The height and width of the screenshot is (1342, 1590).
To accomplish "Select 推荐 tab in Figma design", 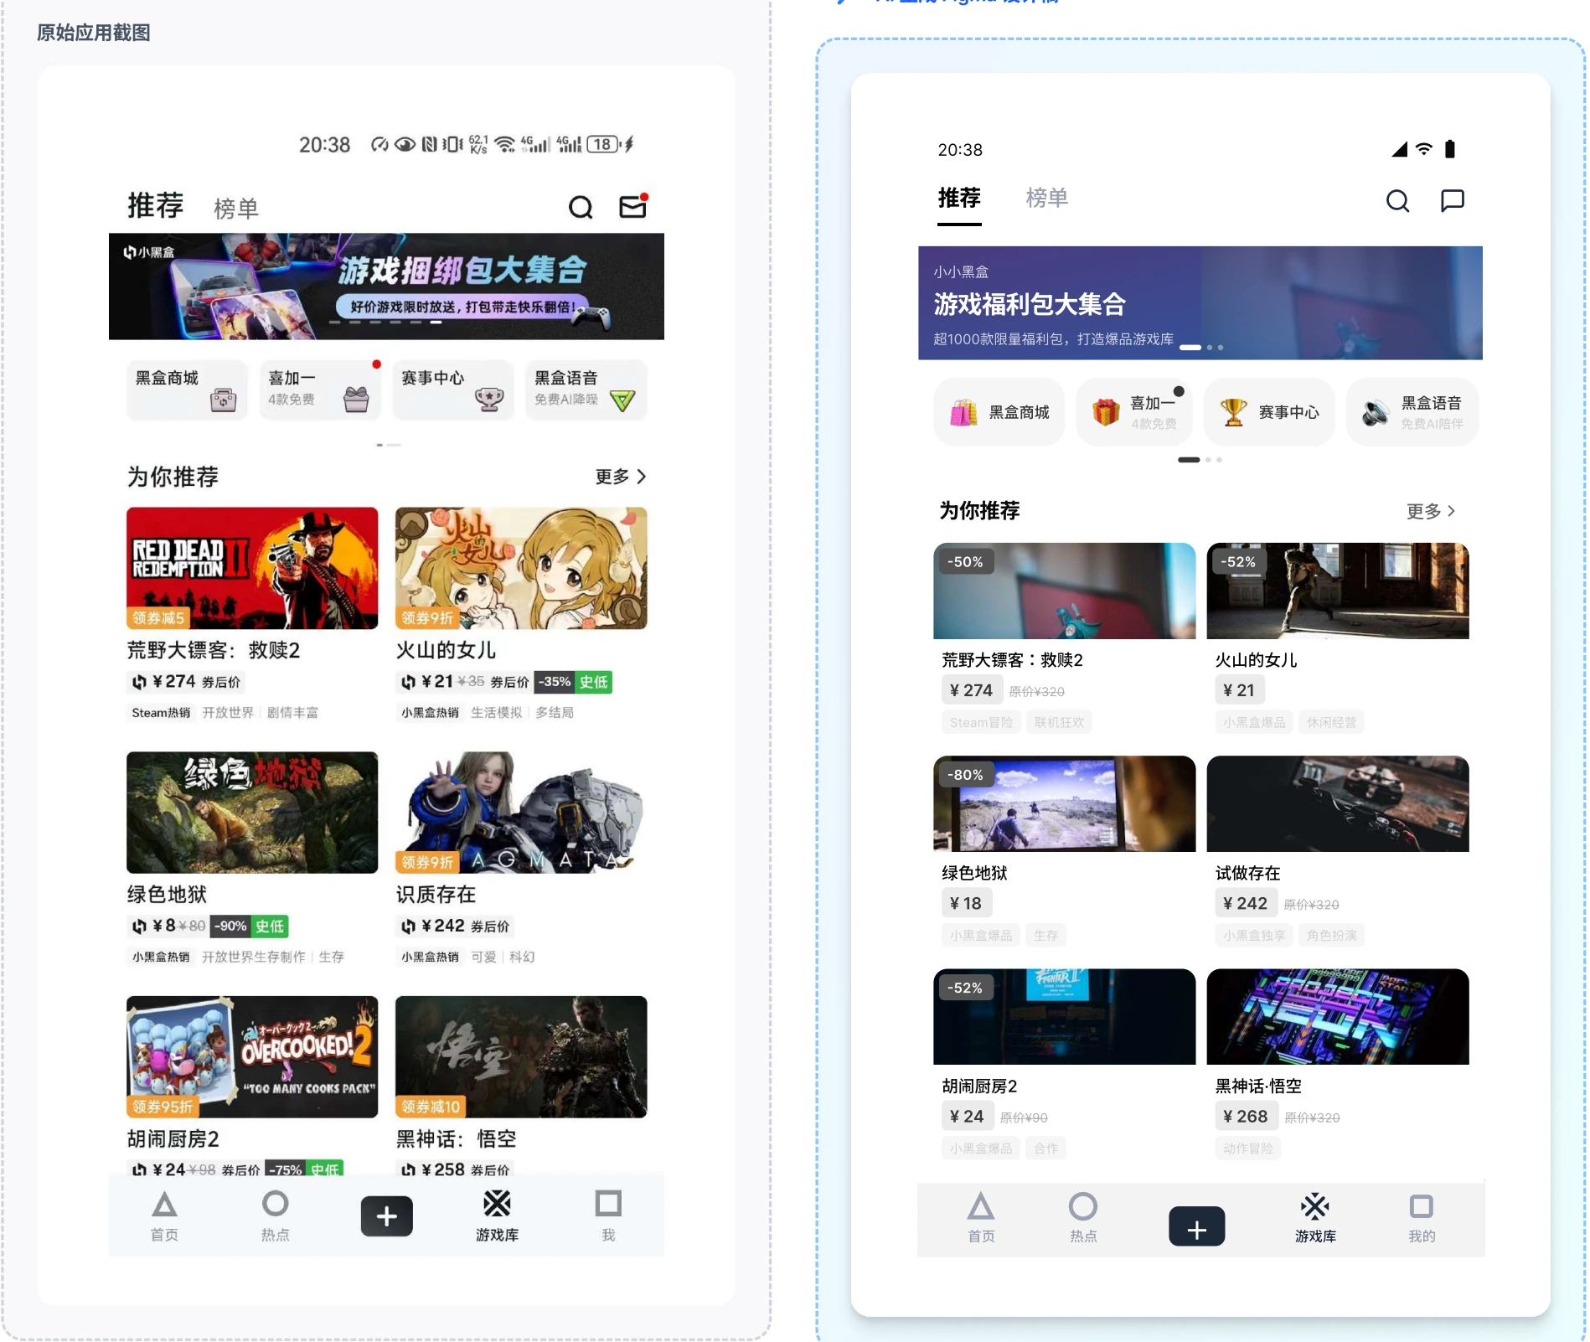I will 959,198.
